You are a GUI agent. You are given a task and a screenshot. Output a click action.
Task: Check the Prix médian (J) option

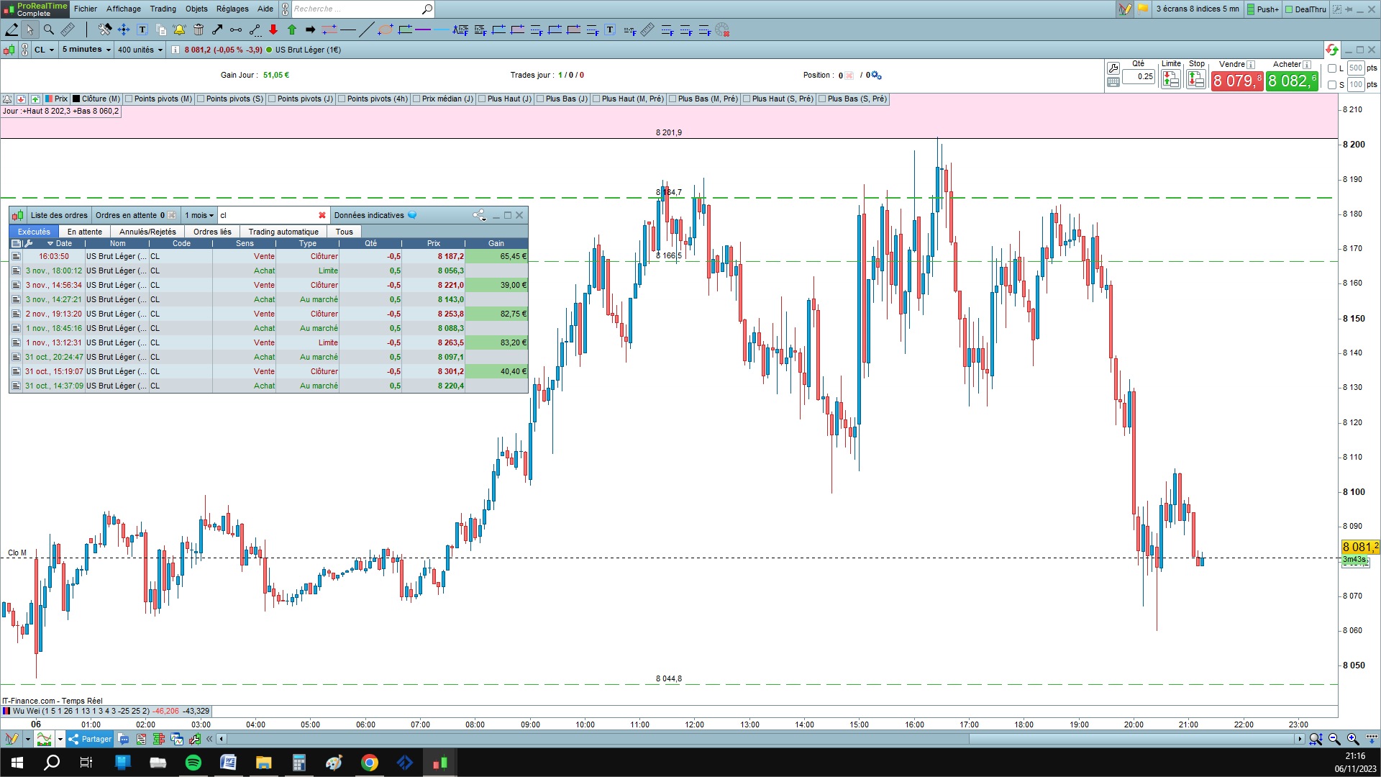coord(417,99)
